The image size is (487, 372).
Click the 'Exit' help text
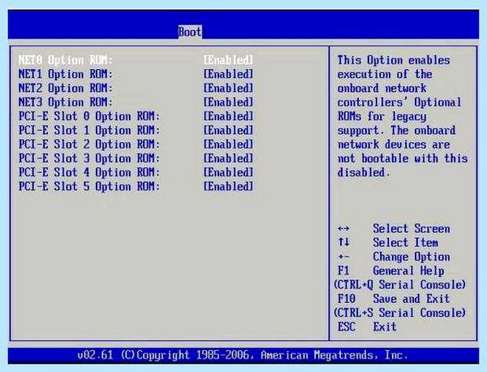tap(385, 327)
